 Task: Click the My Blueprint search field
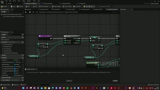pyautogui.click(x=14, y=34)
